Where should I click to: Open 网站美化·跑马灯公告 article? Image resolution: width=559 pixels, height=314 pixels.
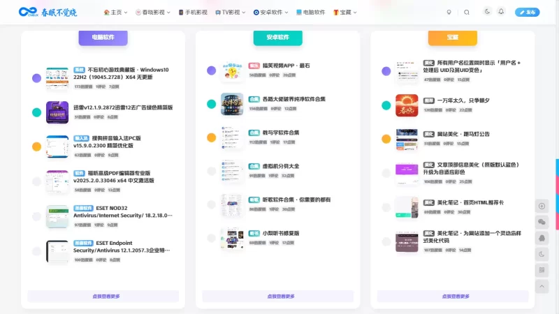(x=463, y=134)
